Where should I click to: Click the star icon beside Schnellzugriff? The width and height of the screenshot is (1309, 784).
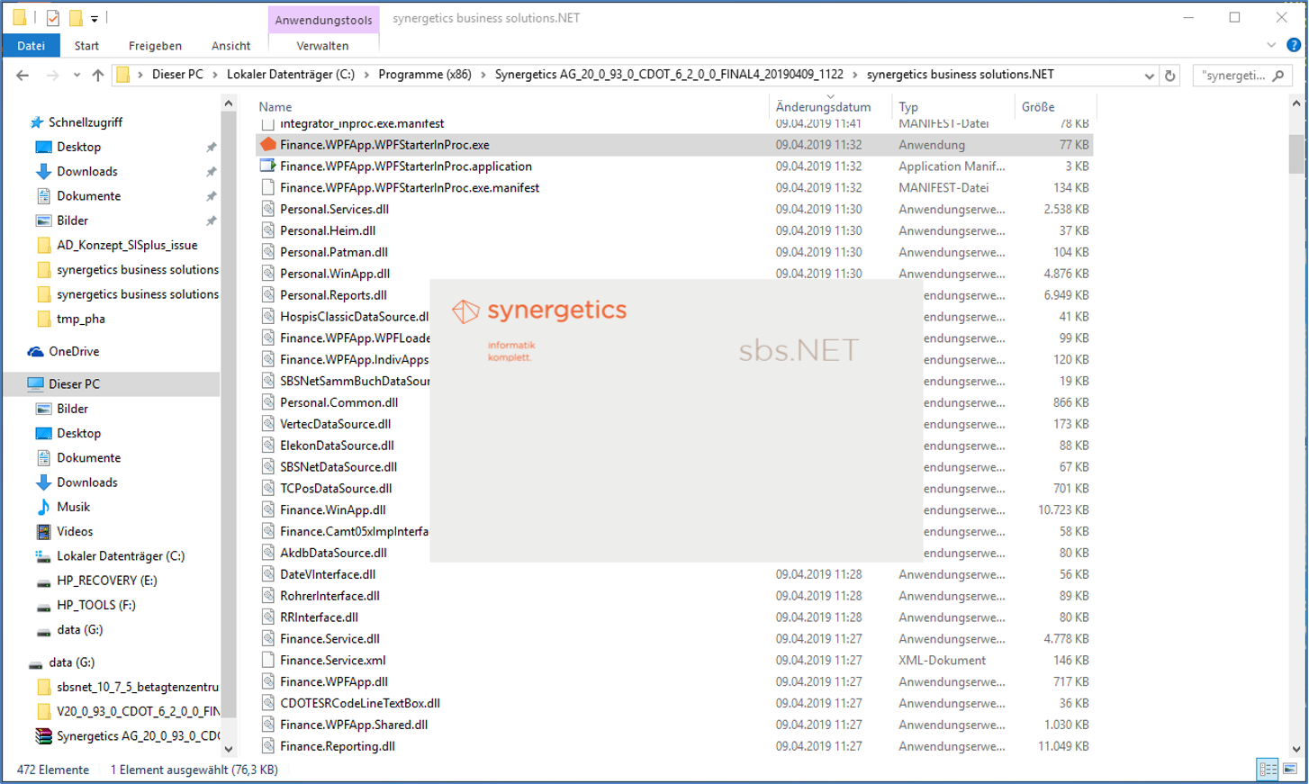tap(36, 122)
